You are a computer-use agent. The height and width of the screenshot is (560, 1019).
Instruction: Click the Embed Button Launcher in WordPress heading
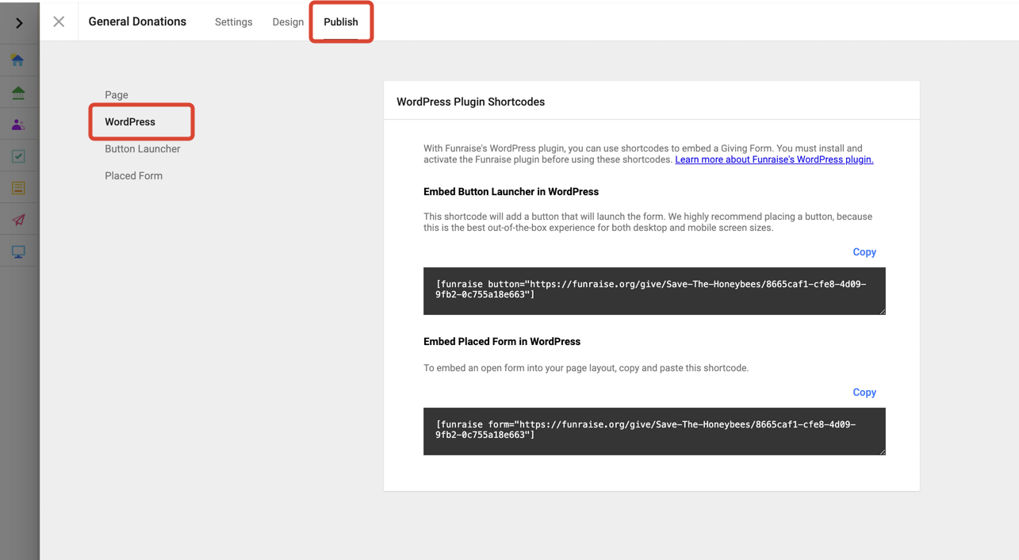(x=511, y=192)
